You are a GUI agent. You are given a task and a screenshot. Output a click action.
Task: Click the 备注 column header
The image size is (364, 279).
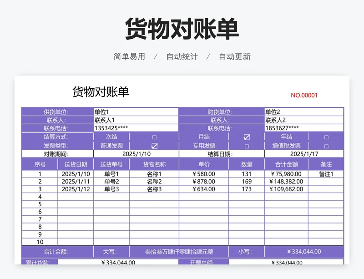point(326,164)
